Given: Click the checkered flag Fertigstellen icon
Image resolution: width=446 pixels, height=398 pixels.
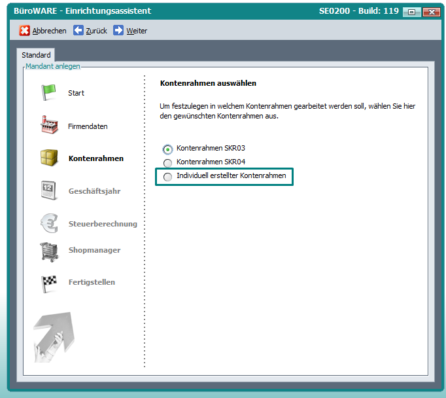Looking at the screenshot, I should point(49,282).
